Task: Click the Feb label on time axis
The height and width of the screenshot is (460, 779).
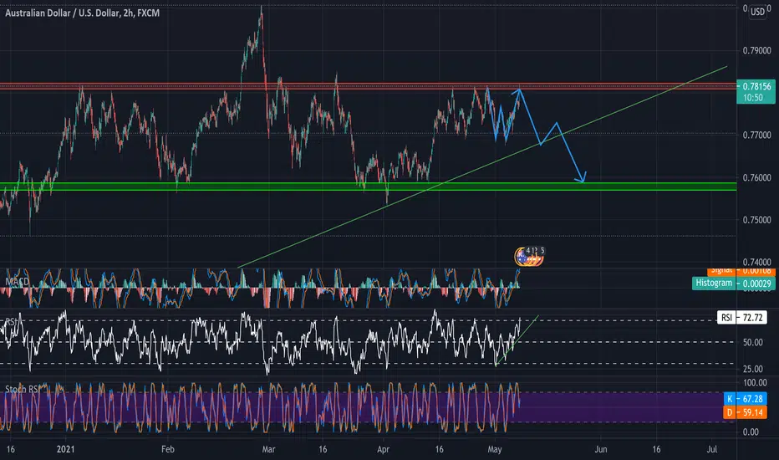Action: point(168,449)
